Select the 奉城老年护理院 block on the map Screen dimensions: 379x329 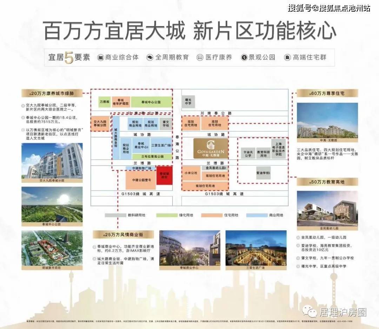coord(121,102)
